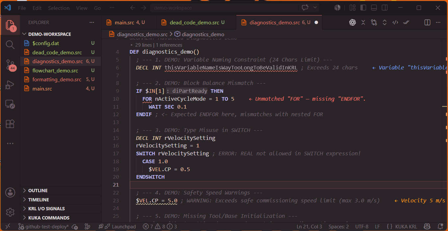Click the up-down chevrons icon in the editor toolbar
Image resolution: width=448 pixels, height=231 pixels.
384,22
